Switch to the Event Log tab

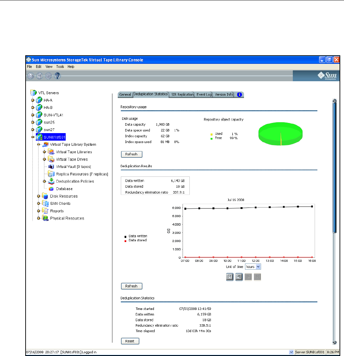(x=204, y=95)
